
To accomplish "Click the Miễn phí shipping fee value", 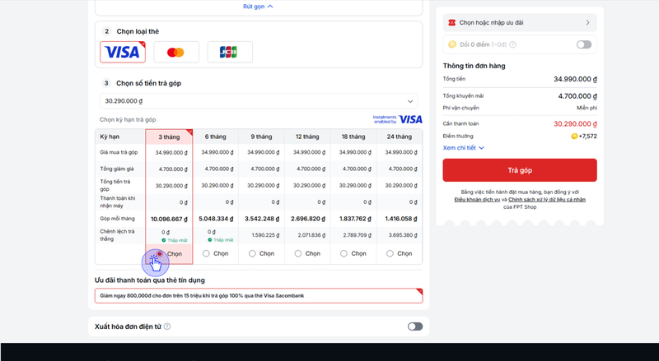I will pos(587,108).
